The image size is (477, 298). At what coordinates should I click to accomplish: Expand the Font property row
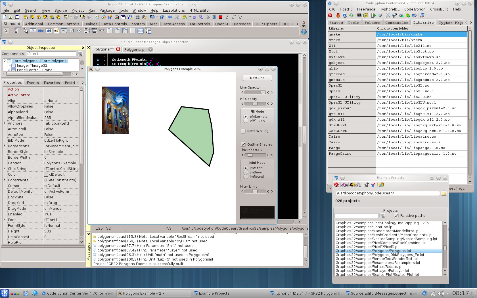click(4, 220)
